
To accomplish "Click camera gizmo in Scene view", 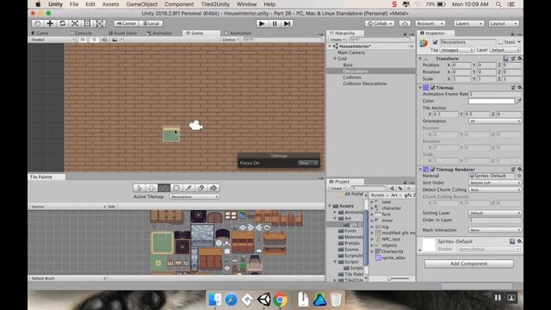I will [195, 125].
